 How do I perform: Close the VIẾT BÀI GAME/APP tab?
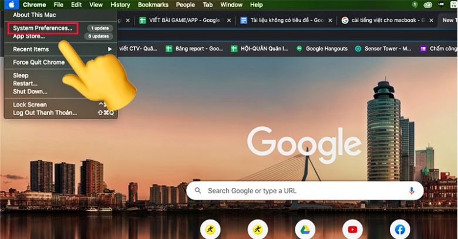229,21
